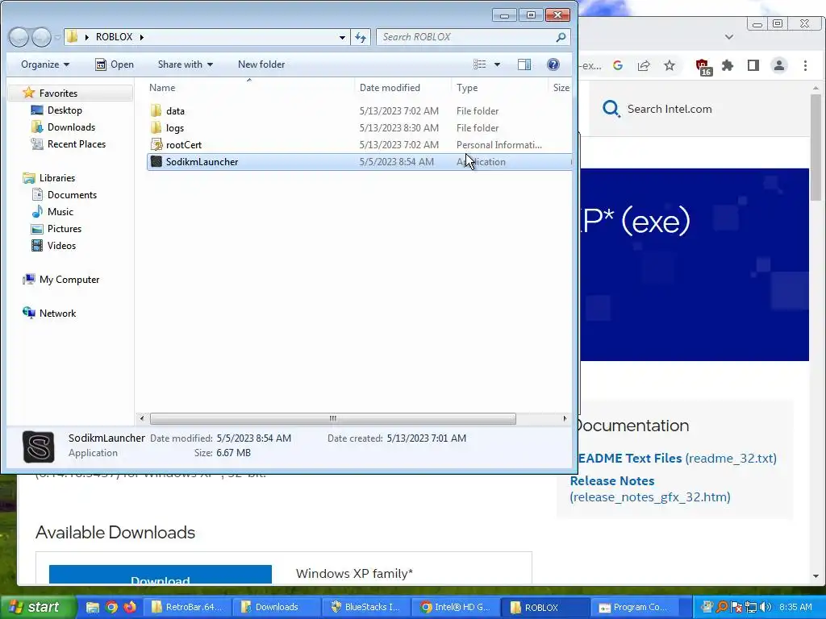
Task: Open the Pictures library
Action: tap(65, 228)
